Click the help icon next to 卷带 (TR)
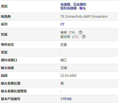The height and width of the screenshot is (103, 118). [80, 32]
